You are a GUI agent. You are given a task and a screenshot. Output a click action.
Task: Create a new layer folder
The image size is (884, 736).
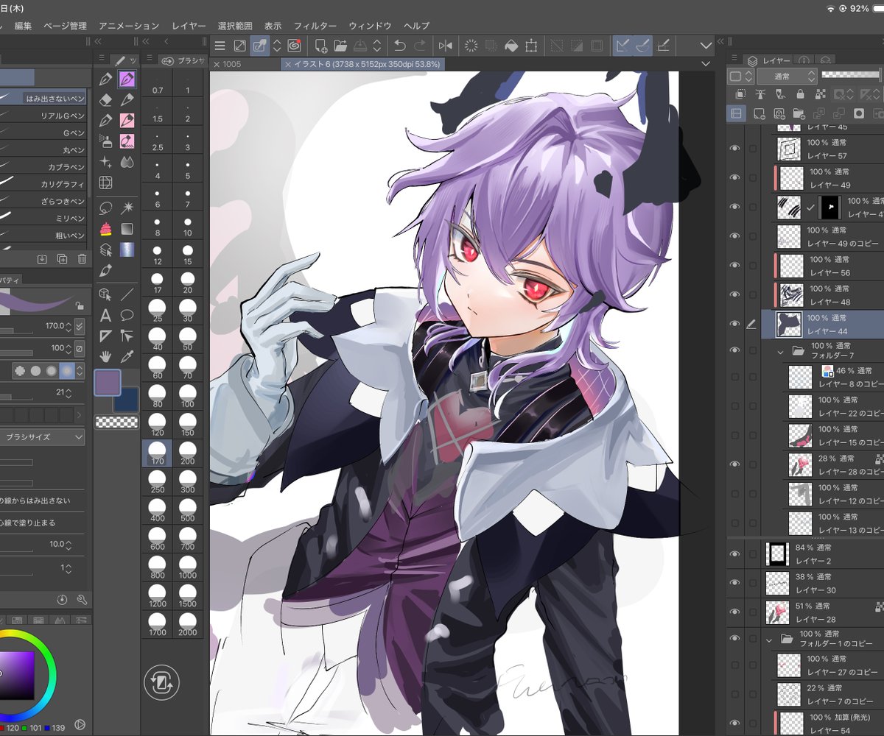(799, 113)
